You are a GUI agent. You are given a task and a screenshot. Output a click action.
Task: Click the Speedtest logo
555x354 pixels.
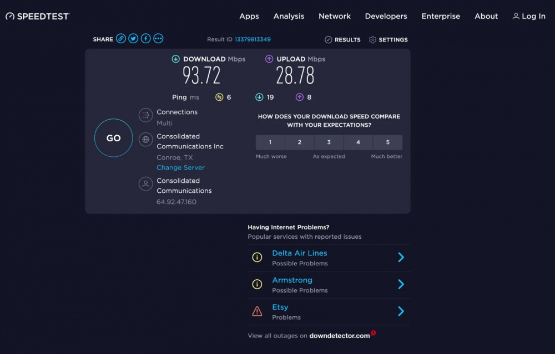pos(38,16)
